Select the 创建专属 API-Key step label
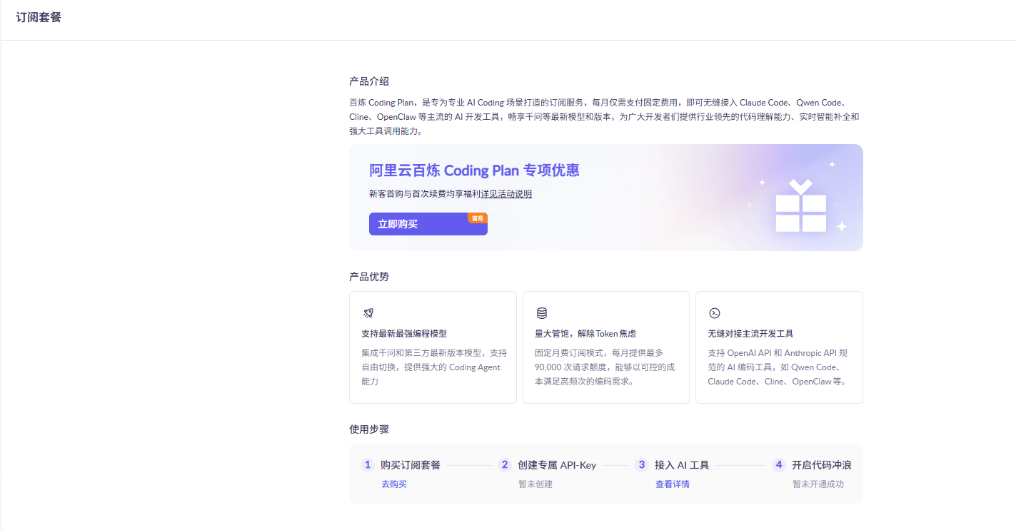Viewport: 1016px width, 530px height. tap(557, 465)
